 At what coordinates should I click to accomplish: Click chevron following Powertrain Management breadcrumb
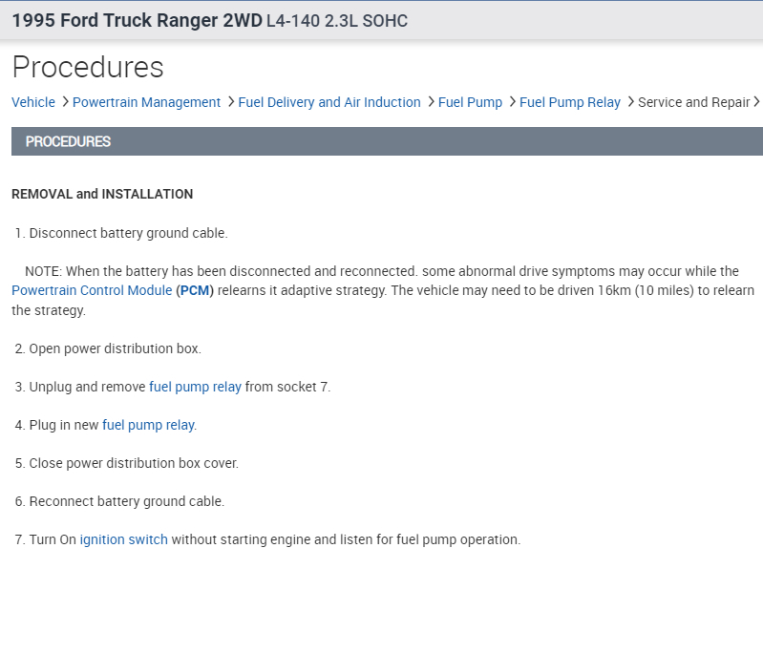(230, 102)
